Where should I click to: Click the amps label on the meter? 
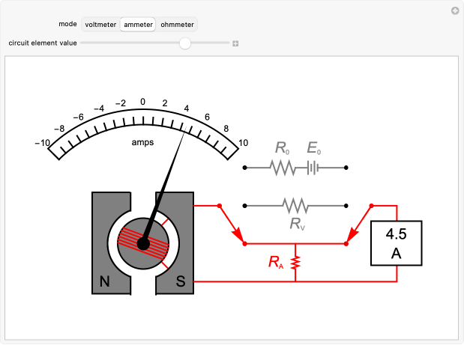(142, 141)
